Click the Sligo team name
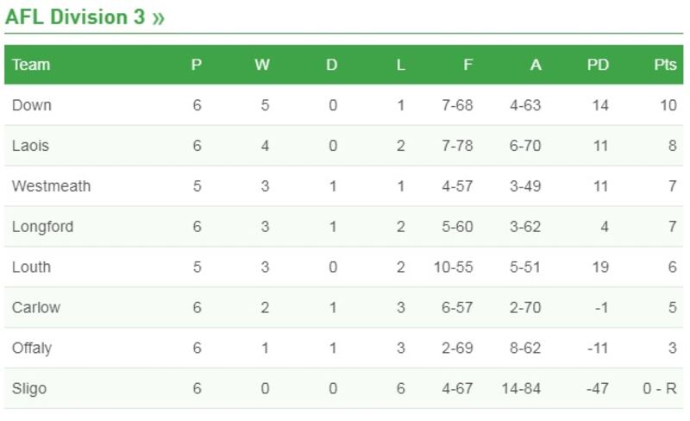Image resolution: width=690 pixels, height=421 pixels. (29, 389)
